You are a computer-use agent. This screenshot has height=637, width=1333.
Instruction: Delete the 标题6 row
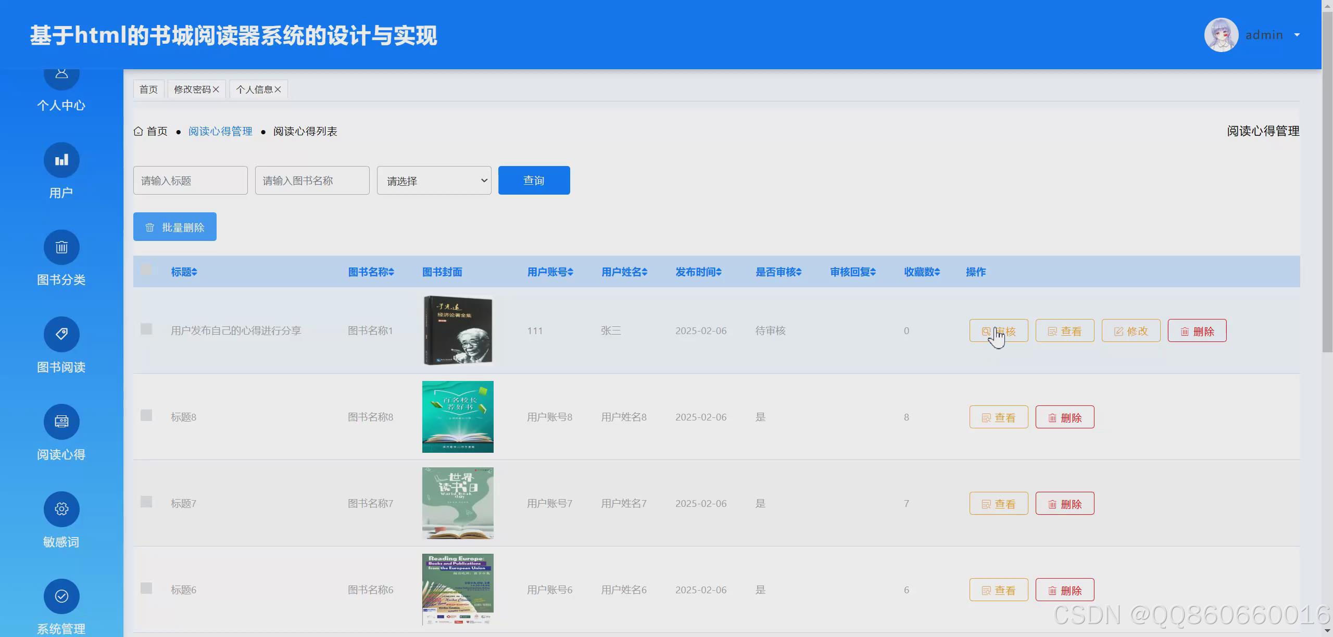point(1065,590)
